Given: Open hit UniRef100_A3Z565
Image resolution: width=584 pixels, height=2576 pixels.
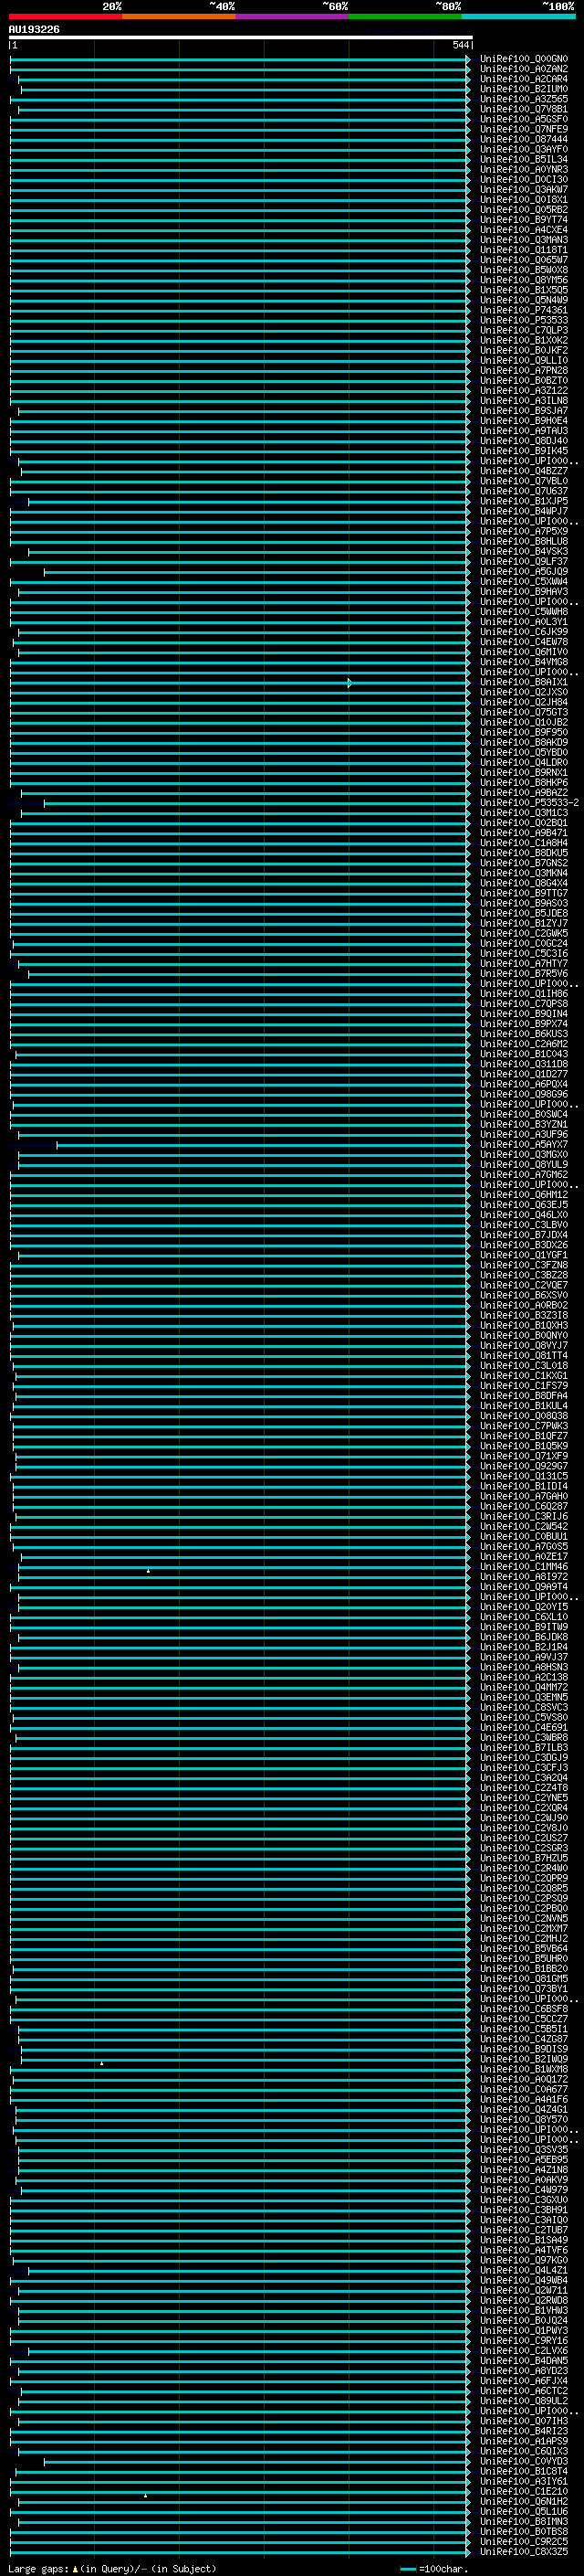Looking at the screenshot, I should (524, 99).
